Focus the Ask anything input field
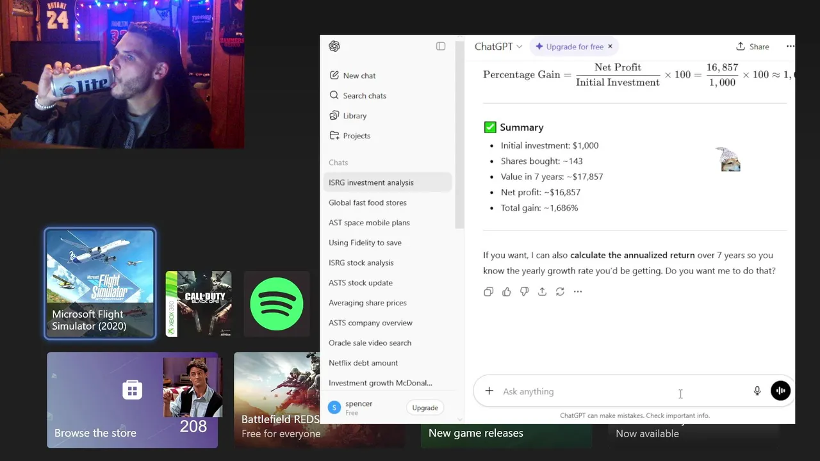 point(625,391)
